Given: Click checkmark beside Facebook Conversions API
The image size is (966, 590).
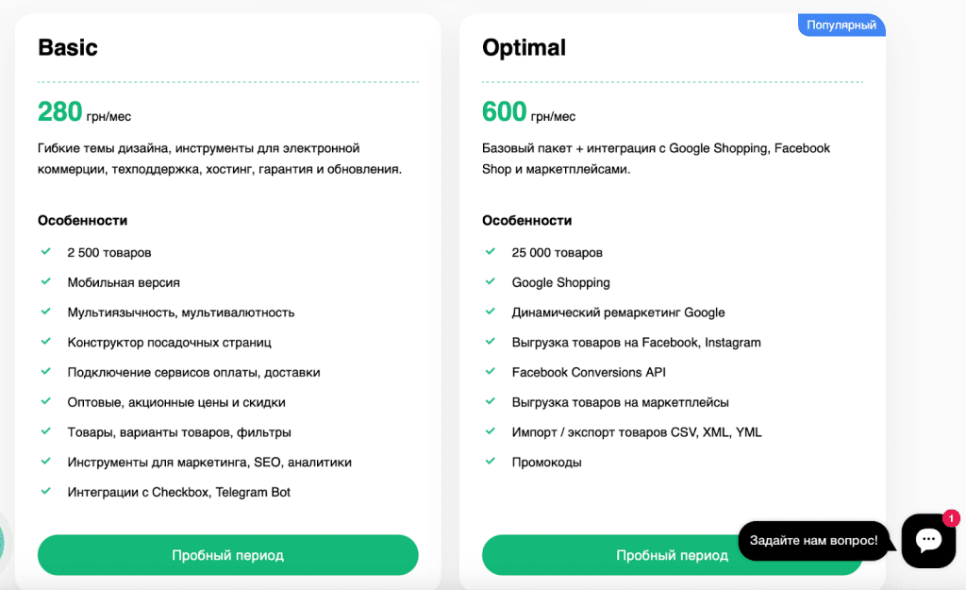Looking at the screenshot, I should tap(490, 371).
